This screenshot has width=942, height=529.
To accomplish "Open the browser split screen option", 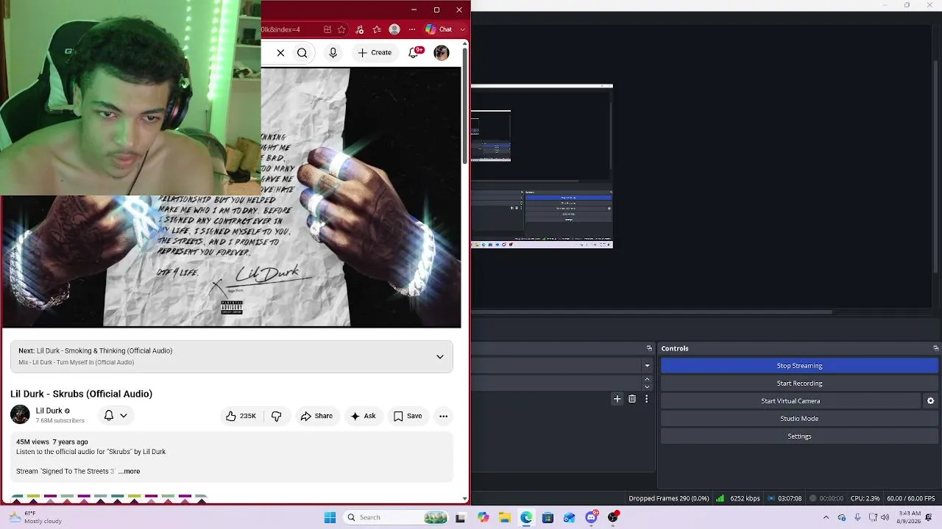I will (x=327, y=29).
